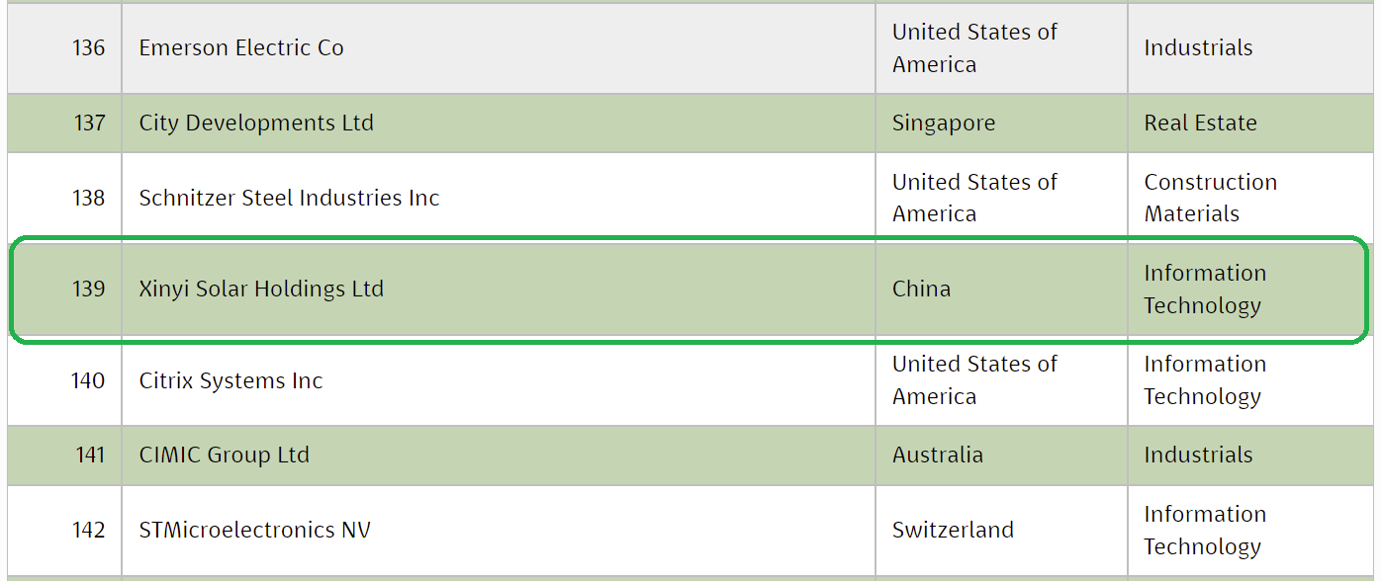Click STMicroelectronics NV company name
This screenshot has width=1382, height=581.
click(254, 531)
